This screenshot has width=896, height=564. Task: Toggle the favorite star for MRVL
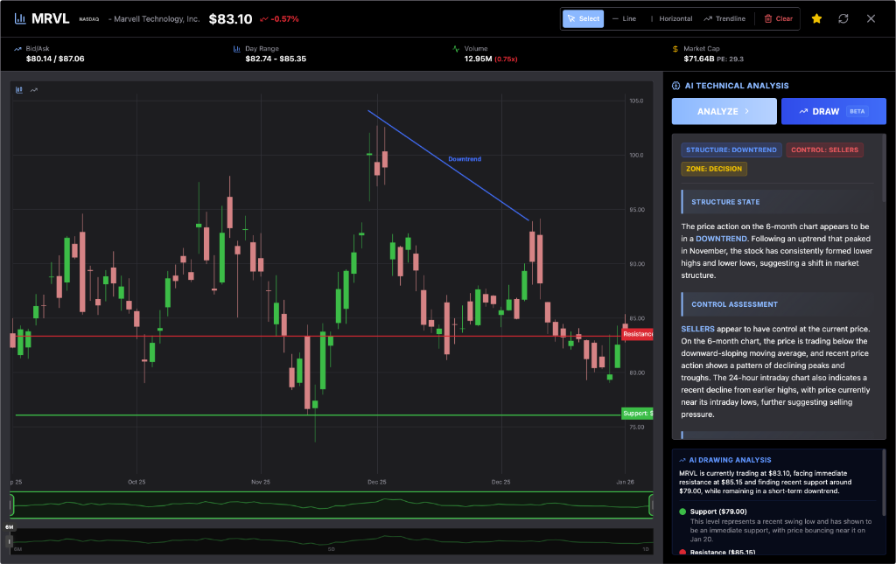816,18
